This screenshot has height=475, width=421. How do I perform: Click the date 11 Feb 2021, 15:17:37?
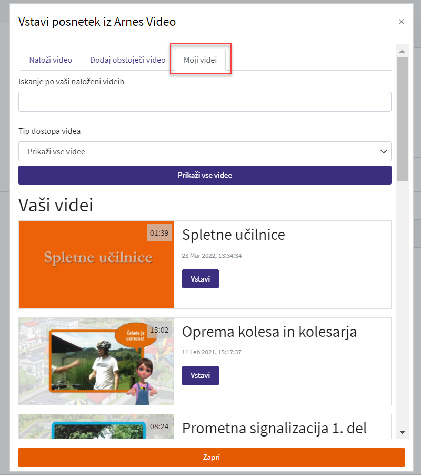(212, 352)
